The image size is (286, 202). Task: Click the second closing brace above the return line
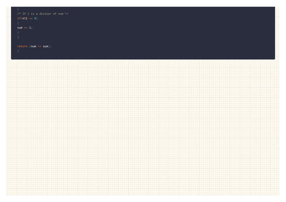coord(18,37)
